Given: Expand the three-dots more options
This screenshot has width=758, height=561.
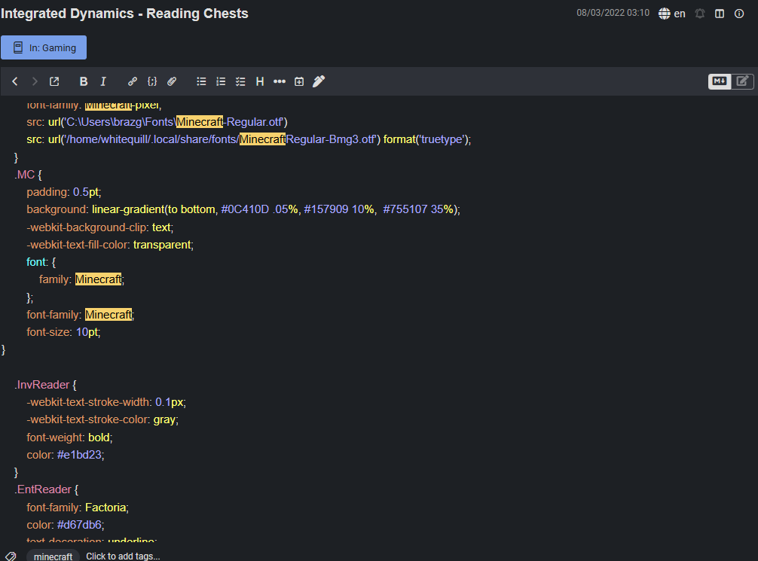Looking at the screenshot, I should tap(280, 81).
